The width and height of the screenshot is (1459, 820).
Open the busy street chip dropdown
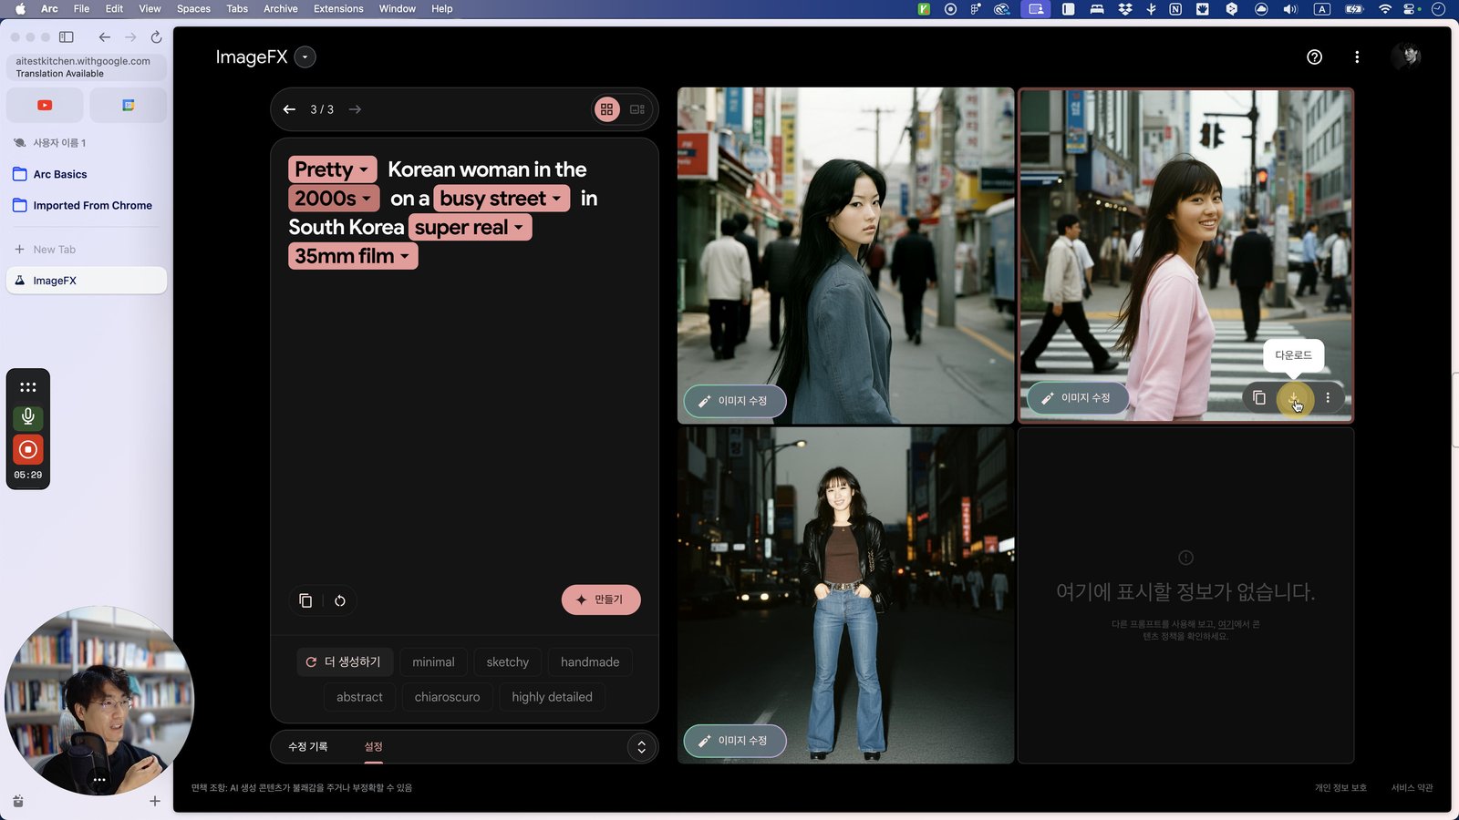tap(502, 199)
